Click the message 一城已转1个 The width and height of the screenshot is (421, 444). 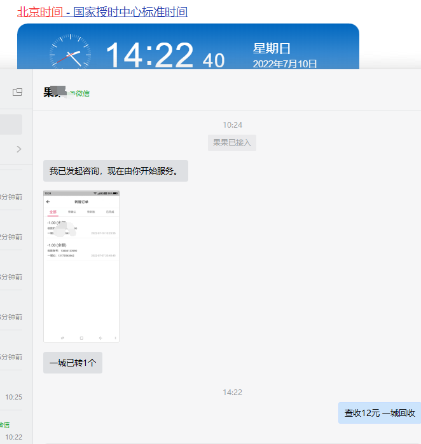72,363
